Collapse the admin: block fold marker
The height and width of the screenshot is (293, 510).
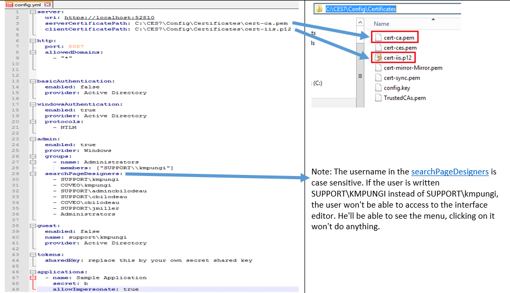[33, 139]
